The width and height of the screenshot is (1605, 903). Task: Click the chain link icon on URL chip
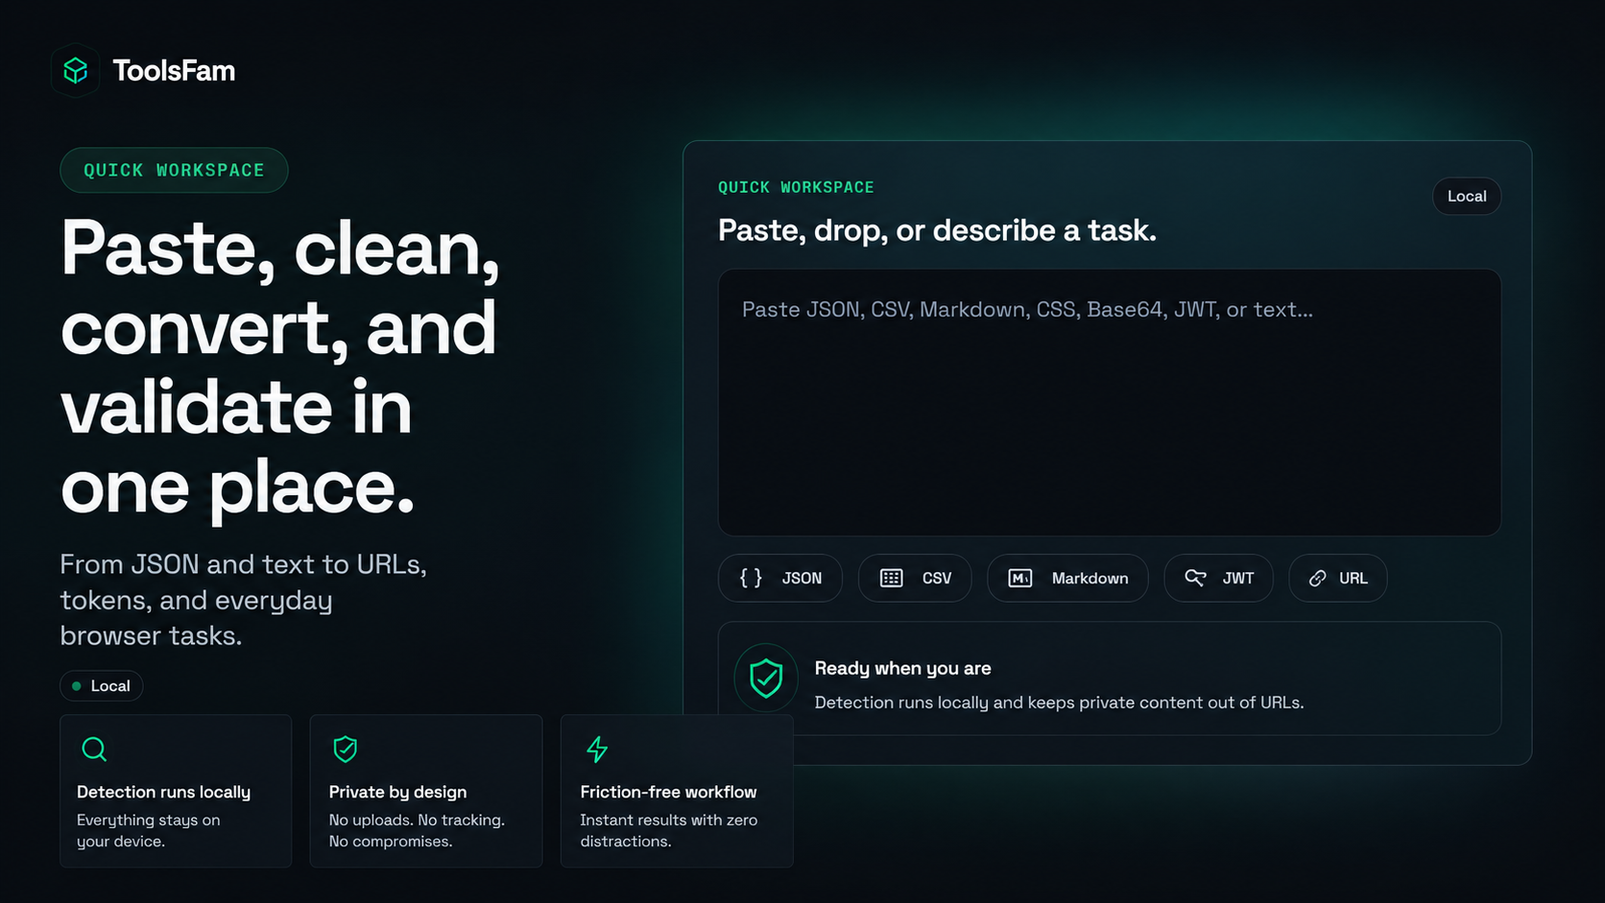point(1318,578)
